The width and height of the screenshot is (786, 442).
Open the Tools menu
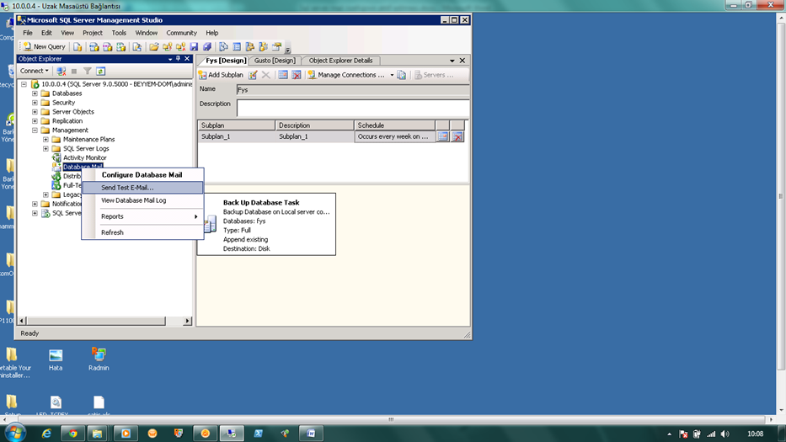119,33
